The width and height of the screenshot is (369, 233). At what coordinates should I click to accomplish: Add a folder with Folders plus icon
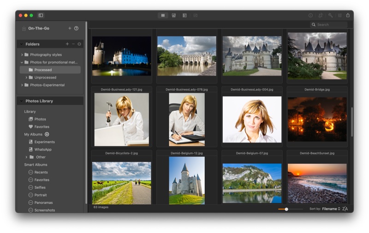(x=67, y=44)
